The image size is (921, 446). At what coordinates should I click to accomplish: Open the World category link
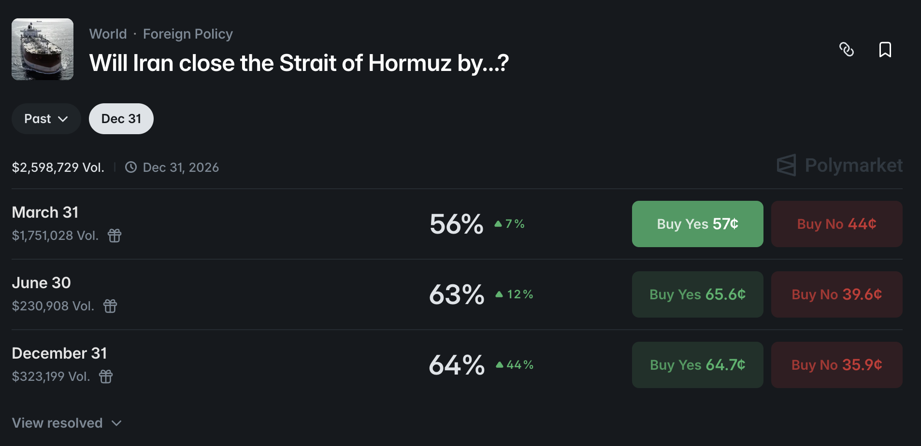[108, 34]
